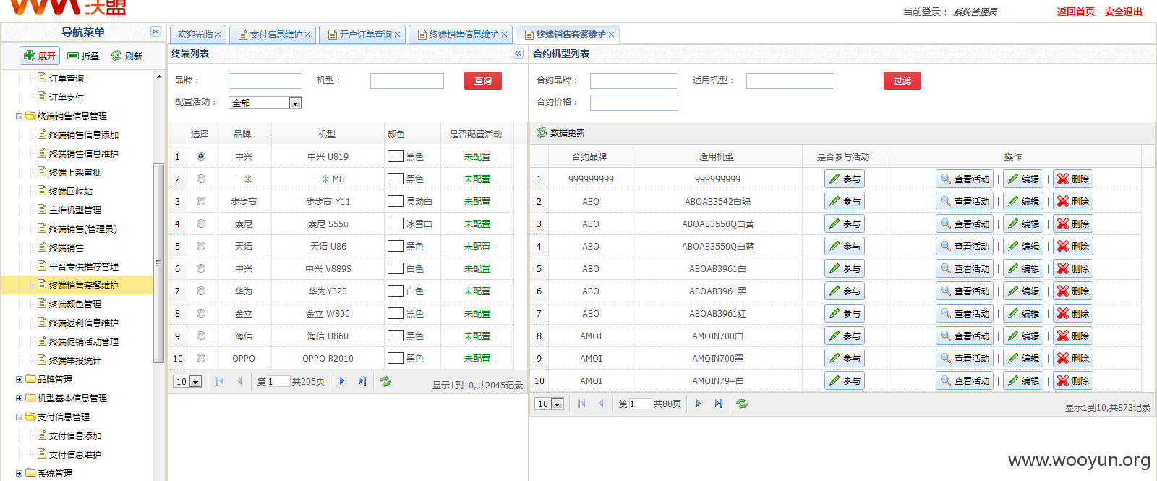Click color swatch for 海信 U860
1157x481 pixels.
[x=396, y=336]
